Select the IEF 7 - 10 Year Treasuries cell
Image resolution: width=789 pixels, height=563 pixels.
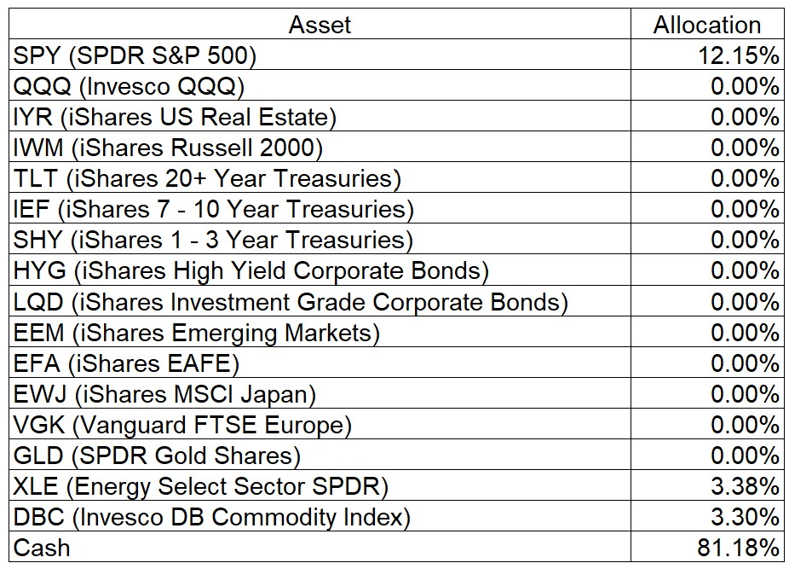pos(213,210)
